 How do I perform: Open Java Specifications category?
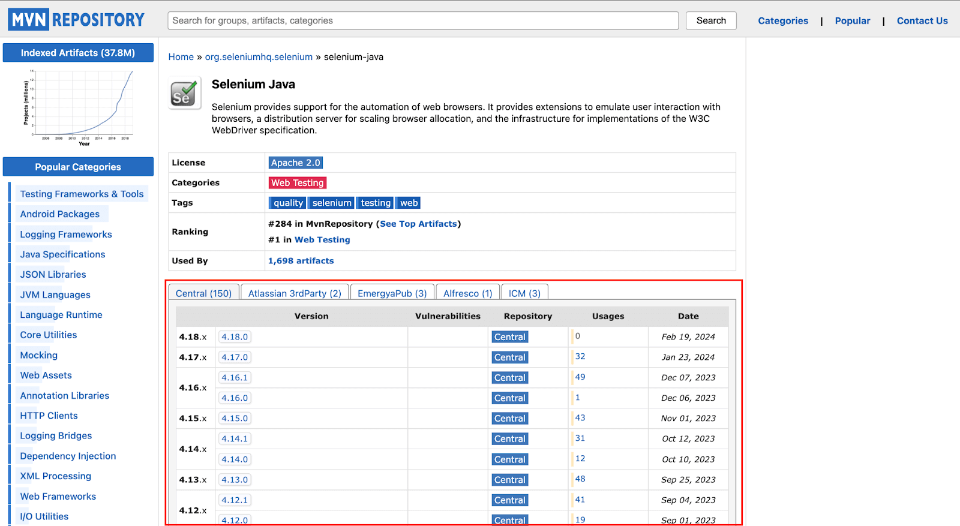(62, 254)
